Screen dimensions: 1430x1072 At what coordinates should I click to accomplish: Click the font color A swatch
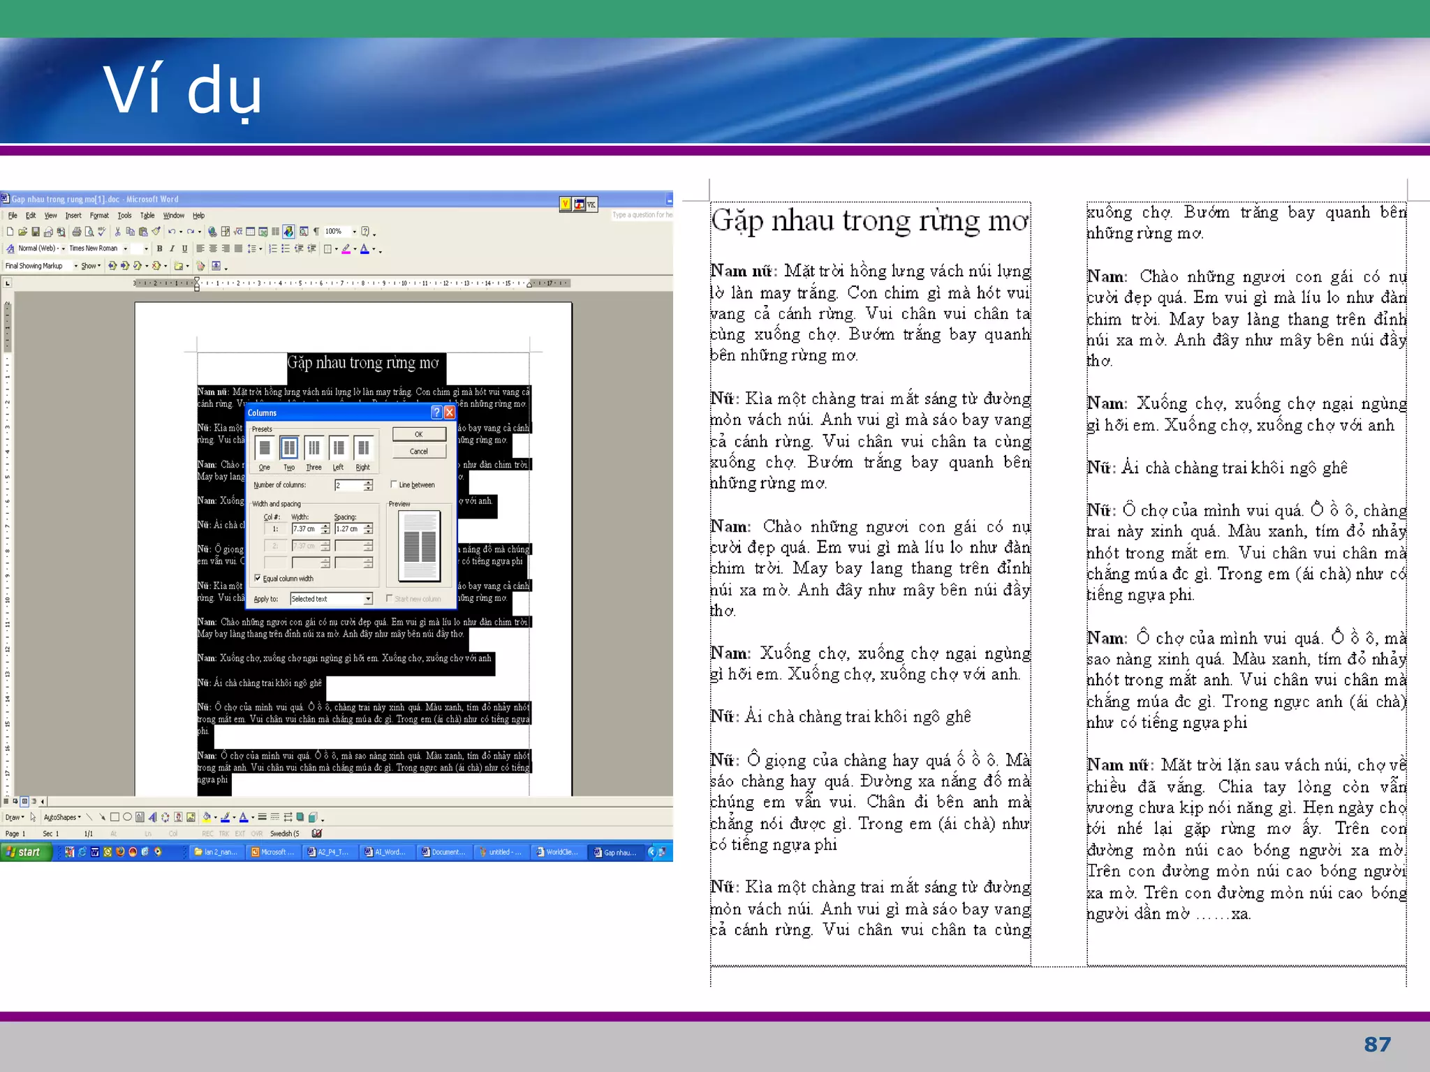[364, 248]
